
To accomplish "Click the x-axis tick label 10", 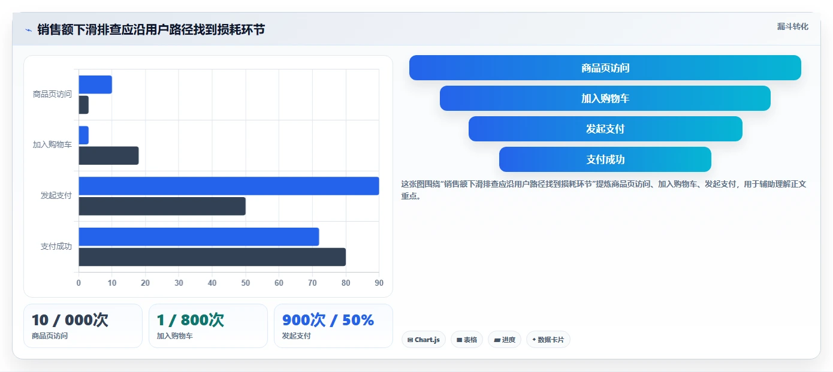I will click(x=112, y=283).
